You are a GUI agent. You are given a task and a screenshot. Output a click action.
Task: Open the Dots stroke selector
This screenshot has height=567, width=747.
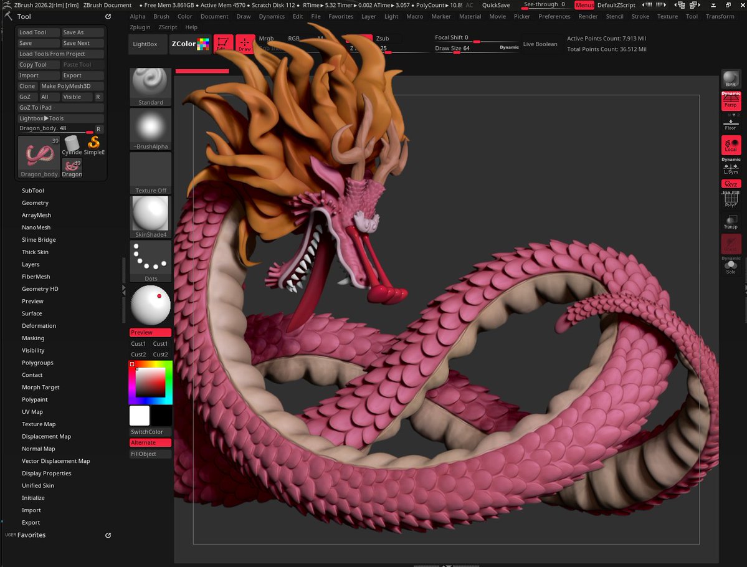coord(151,261)
